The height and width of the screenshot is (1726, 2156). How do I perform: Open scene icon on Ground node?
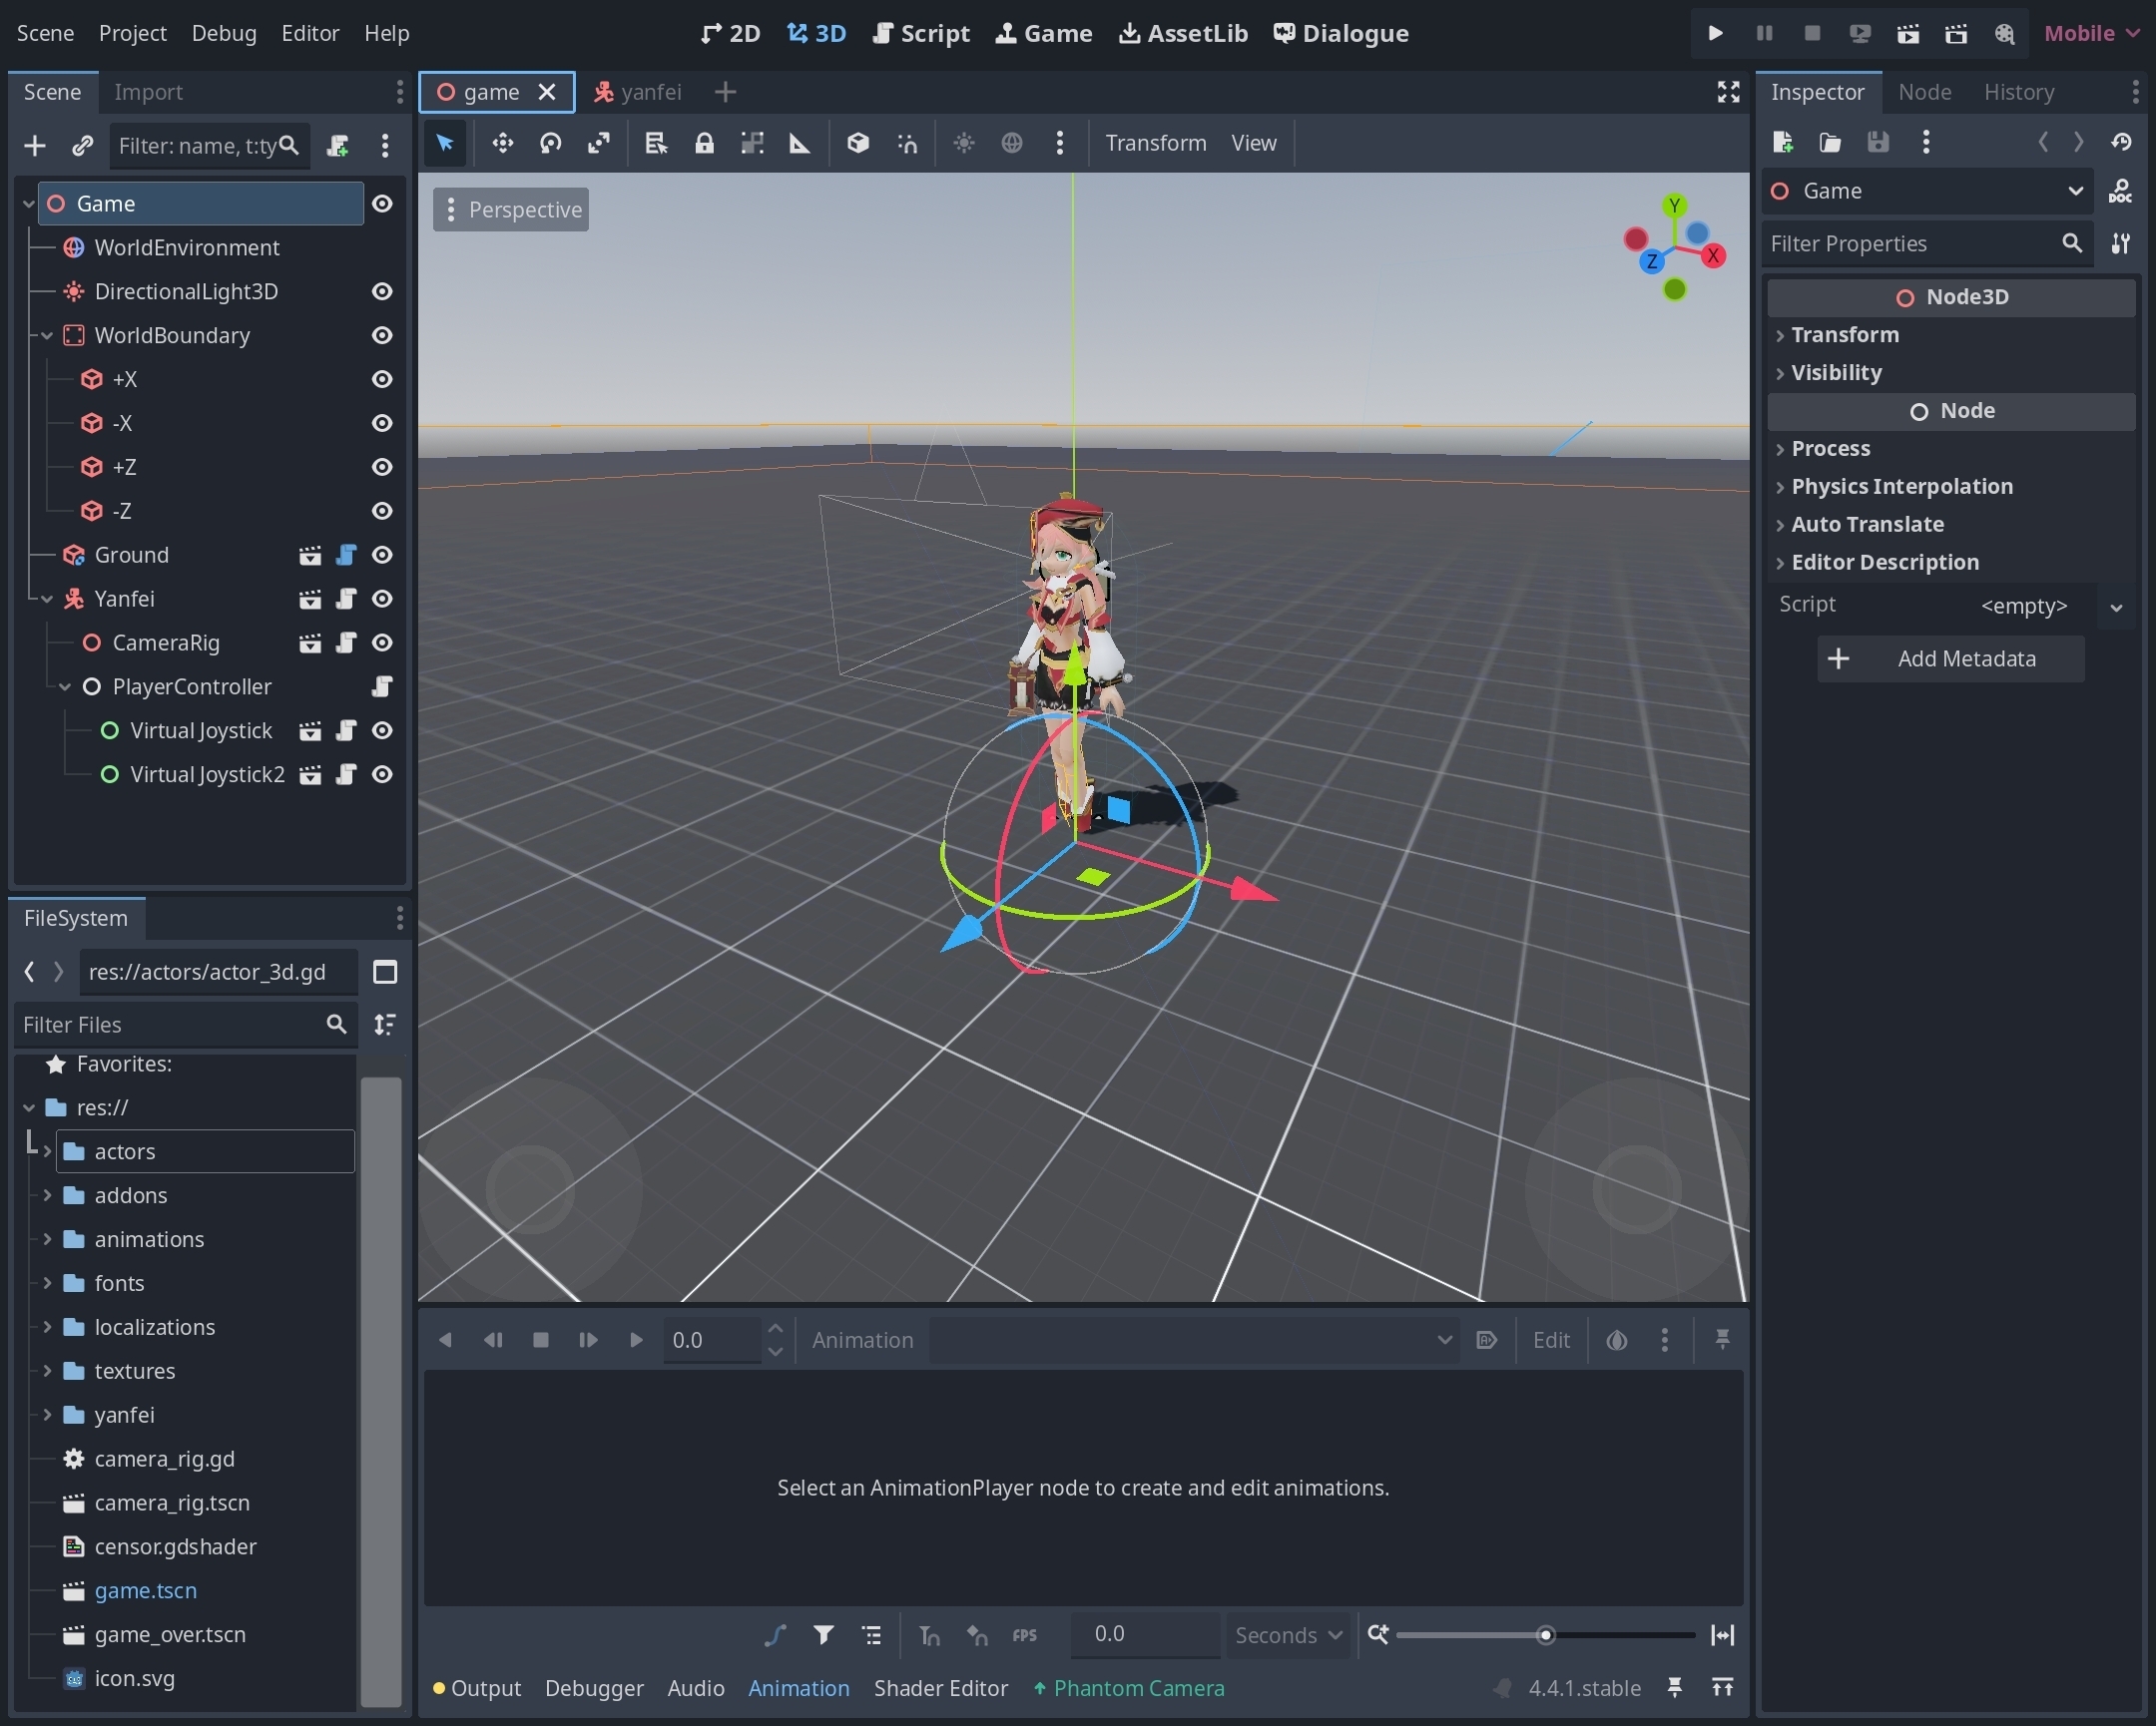coord(310,555)
